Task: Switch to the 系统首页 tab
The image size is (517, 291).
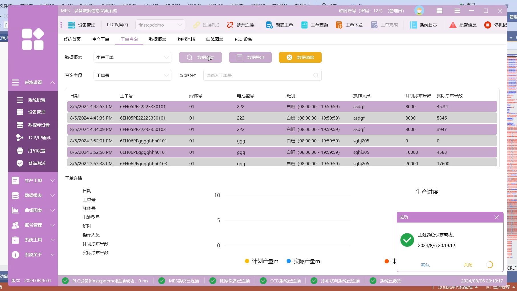Action: [72, 39]
